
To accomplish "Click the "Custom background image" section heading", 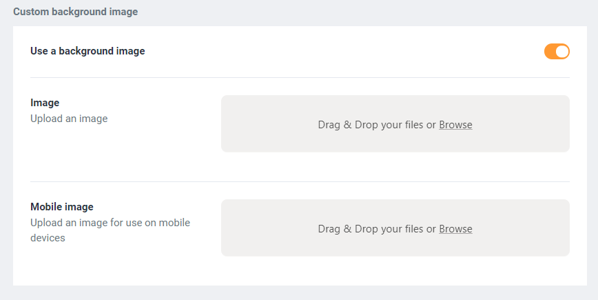I will [x=75, y=12].
